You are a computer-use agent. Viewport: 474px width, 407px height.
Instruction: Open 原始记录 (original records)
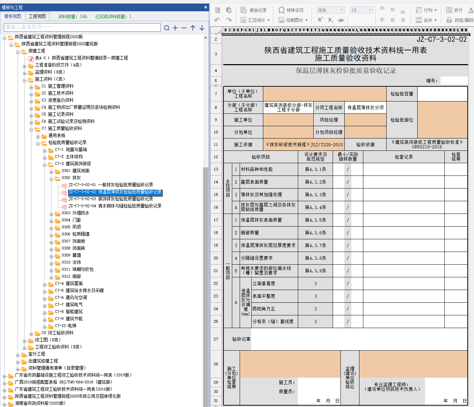click(253, 10)
